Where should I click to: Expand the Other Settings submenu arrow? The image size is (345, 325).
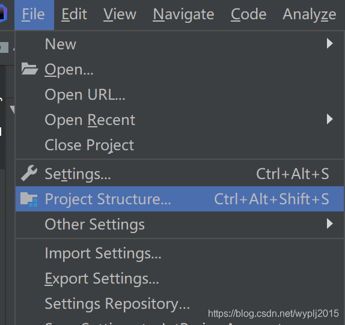[x=329, y=223]
